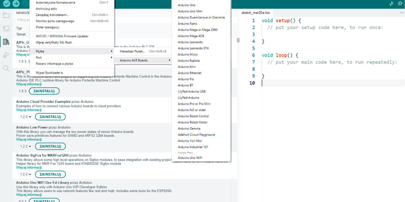The height and width of the screenshot is (202, 405).
Task: Select Arduino Gemma board
Action: pos(201,129)
